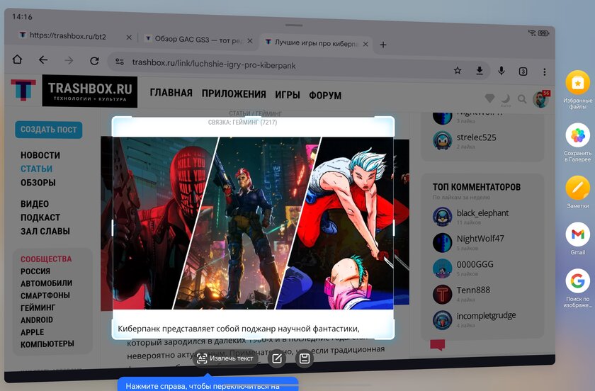The image size is (595, 391).
Task: Open ОБЗОРЫ in the sidebar
Action: pyautogui.click(x=38, y=183)
